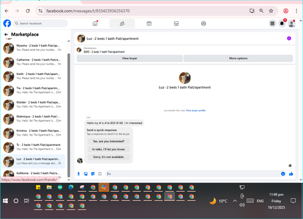Click the Facebook logo
Viewport: 303px width, 219px height.
(x=7, y=24)
